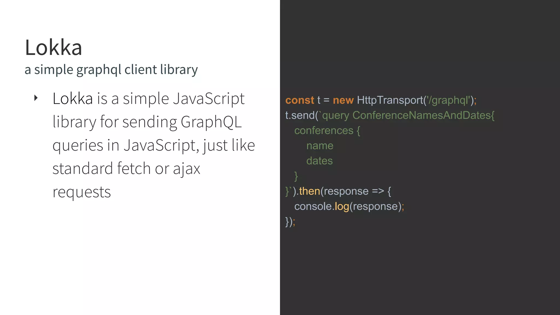This screenshot has width=560, height=315.
Task: Click the 'name' field in the query
Action: [x=320, y=146]
